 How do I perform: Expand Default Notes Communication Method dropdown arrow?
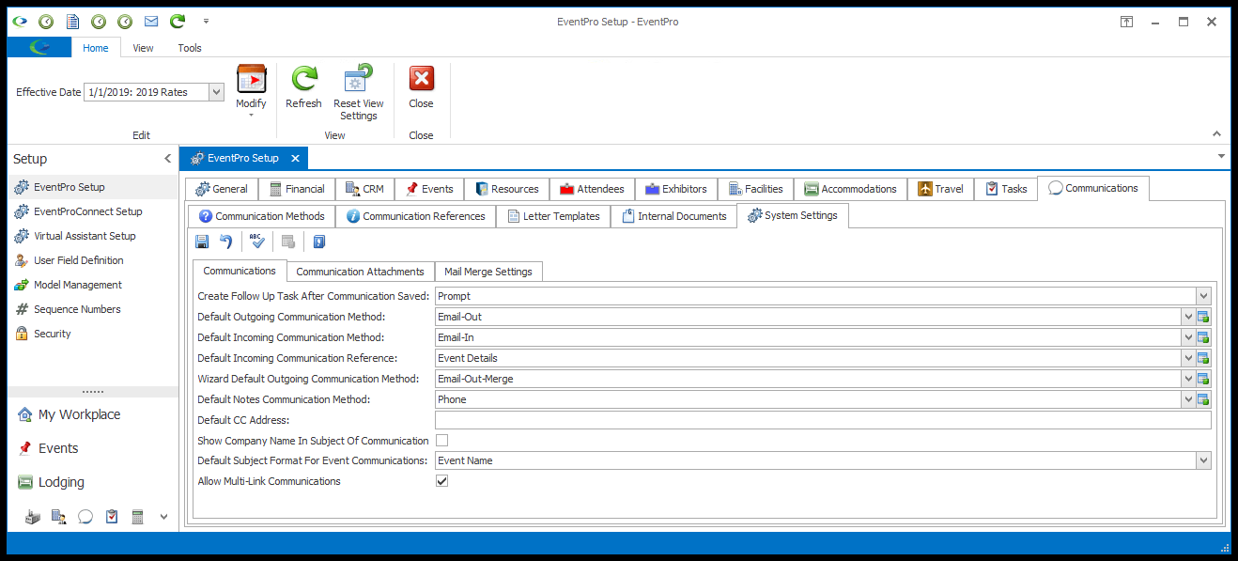click(x=1188, y=399)
